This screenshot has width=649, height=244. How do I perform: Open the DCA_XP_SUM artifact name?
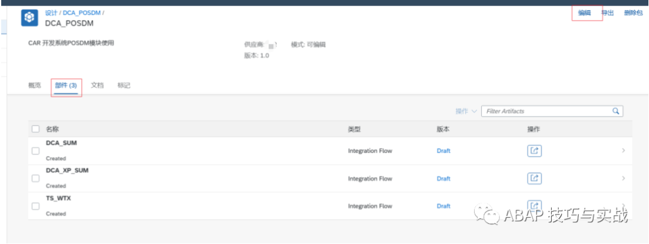67,170
